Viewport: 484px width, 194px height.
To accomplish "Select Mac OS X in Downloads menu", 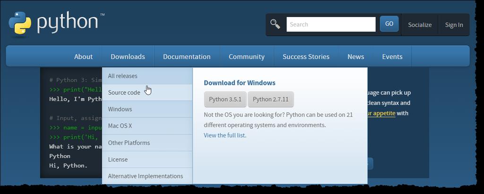I will tap(147, 126).
